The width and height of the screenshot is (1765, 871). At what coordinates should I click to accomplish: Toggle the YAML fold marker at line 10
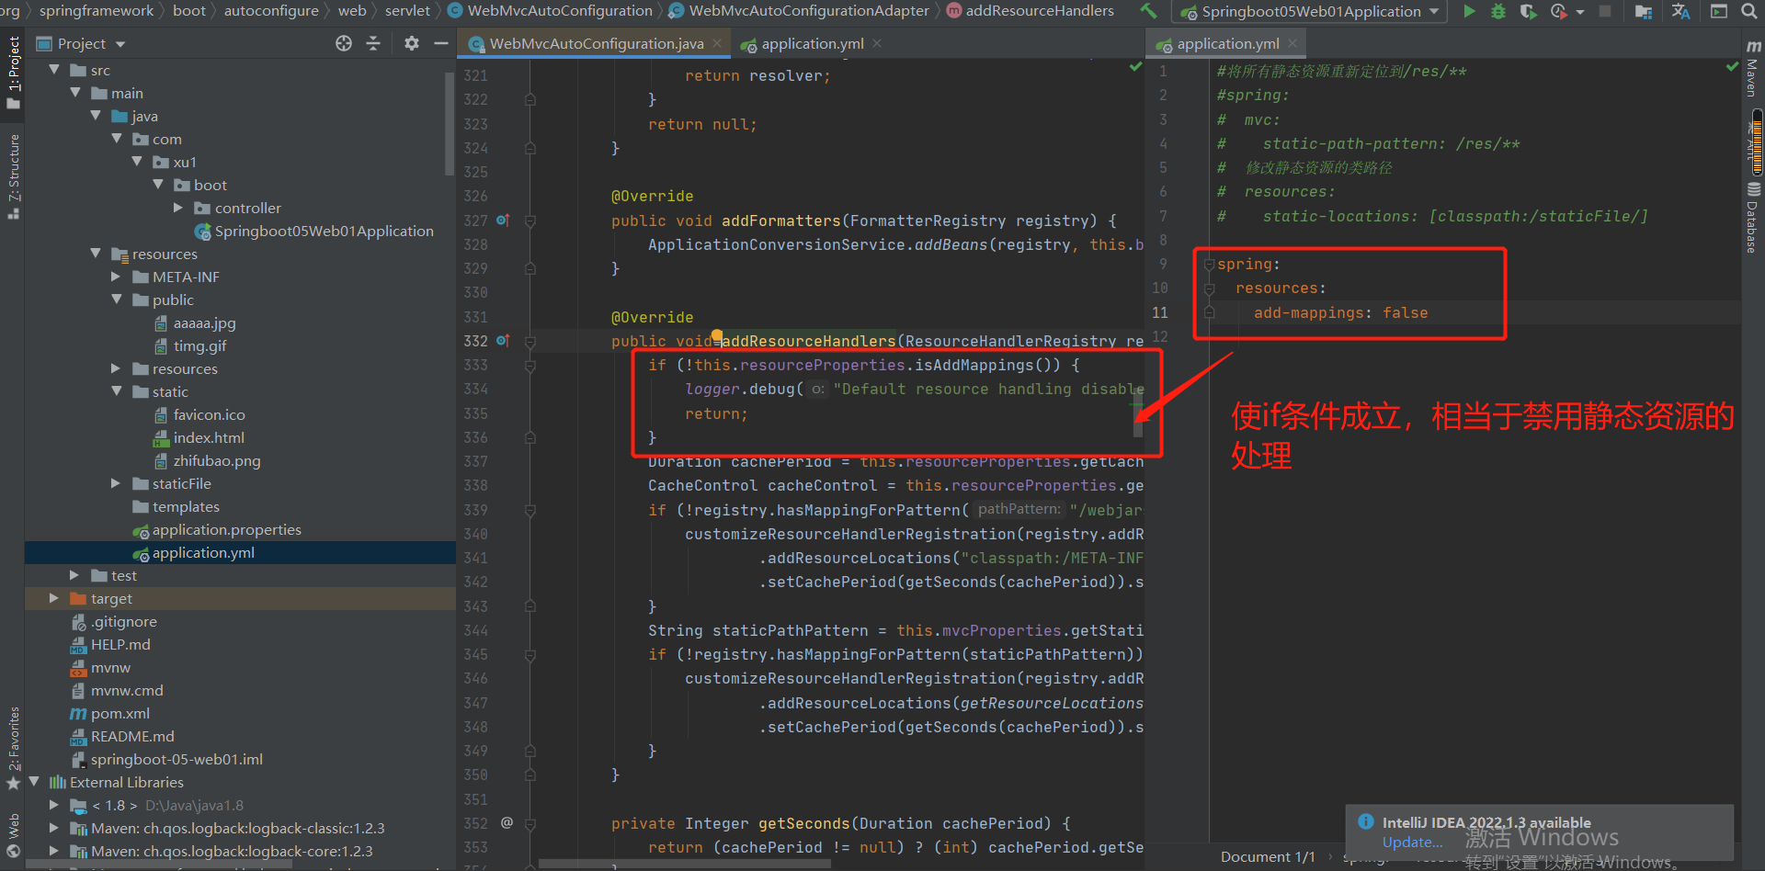tap(1210, 288)
